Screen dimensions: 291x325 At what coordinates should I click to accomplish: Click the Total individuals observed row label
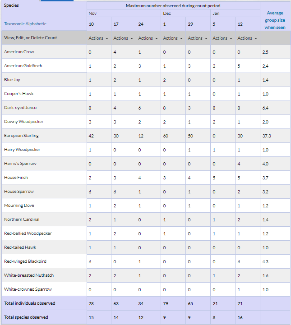click(x=30, y=303)
